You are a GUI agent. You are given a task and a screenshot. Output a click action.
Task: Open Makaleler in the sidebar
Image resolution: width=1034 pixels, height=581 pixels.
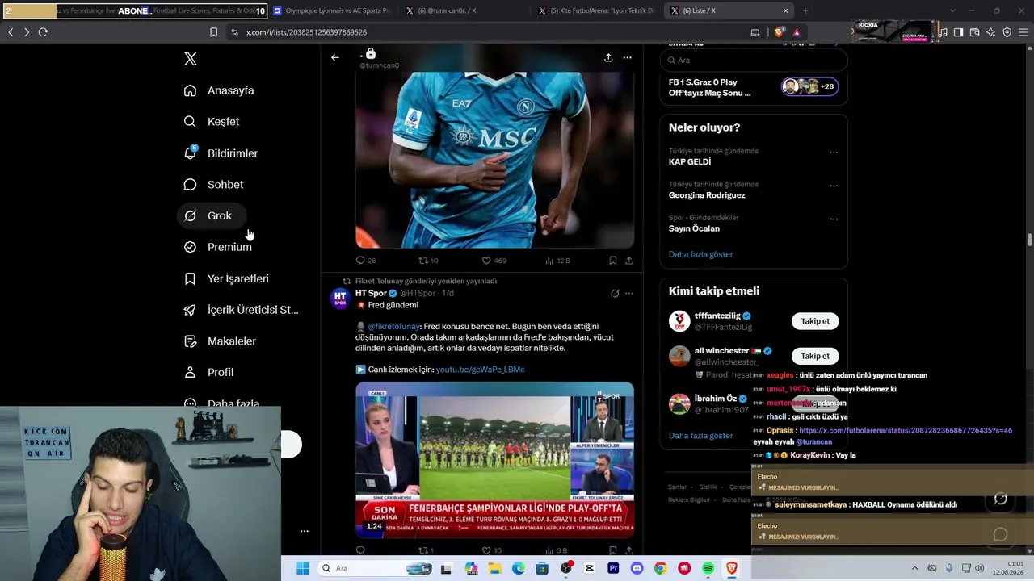pos(220,341)
